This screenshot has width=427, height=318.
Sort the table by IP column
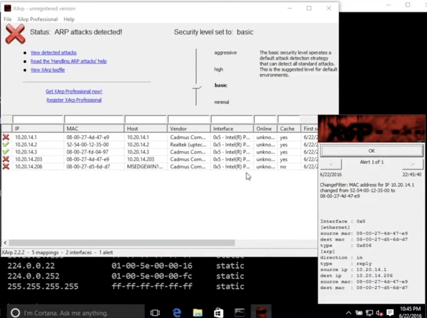(x=38, y=129)
